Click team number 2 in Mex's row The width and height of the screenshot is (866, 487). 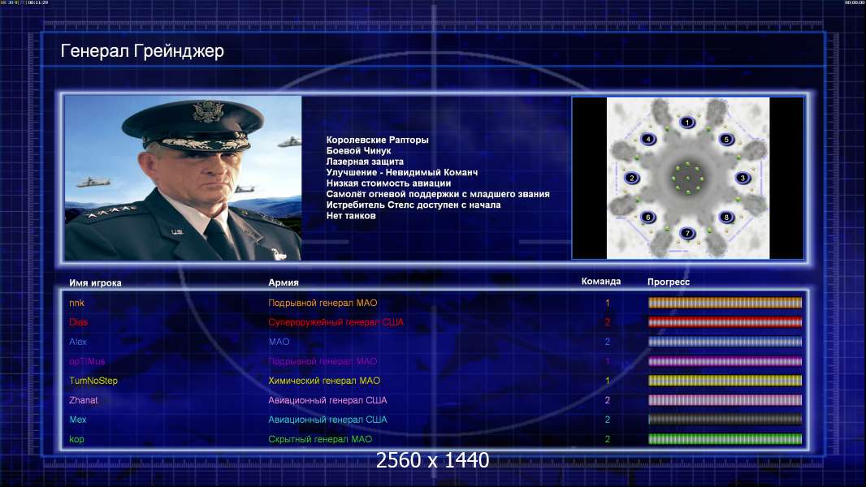608,420
